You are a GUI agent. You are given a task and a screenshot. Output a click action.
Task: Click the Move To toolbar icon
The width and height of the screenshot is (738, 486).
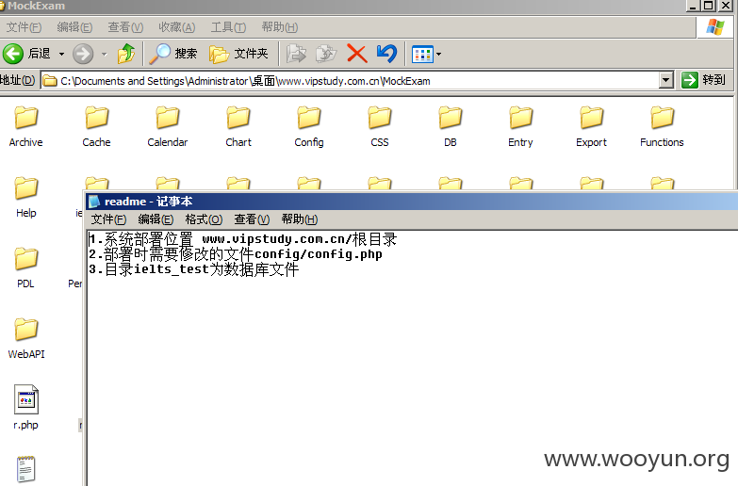pos(296,54)
